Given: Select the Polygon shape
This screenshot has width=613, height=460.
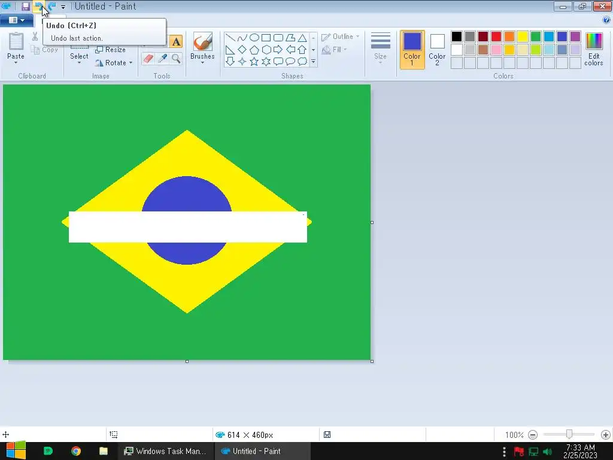Looking at the screenshot, I should (x=290, y=38).
